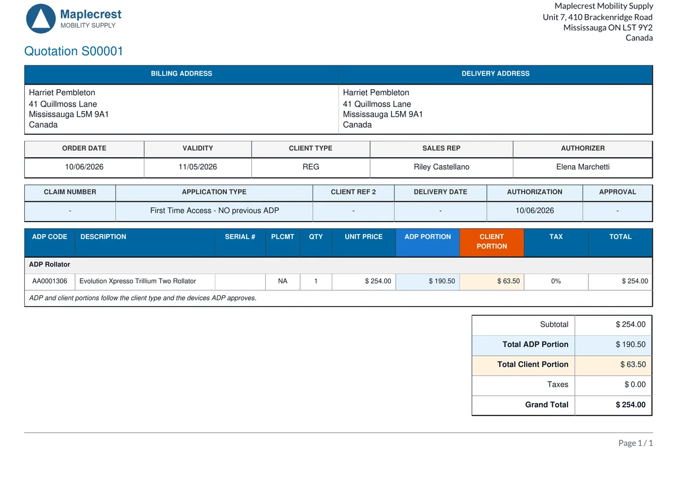677x478 pixels.
Task: Click validity date 11/05/2026
Action: point(198,167)
